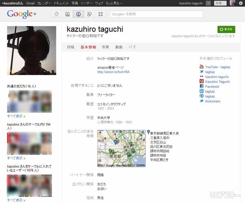This screenshot has width=245, height=203.
Task: Click the blue map pin beside address list
Action: pos(149,132)
